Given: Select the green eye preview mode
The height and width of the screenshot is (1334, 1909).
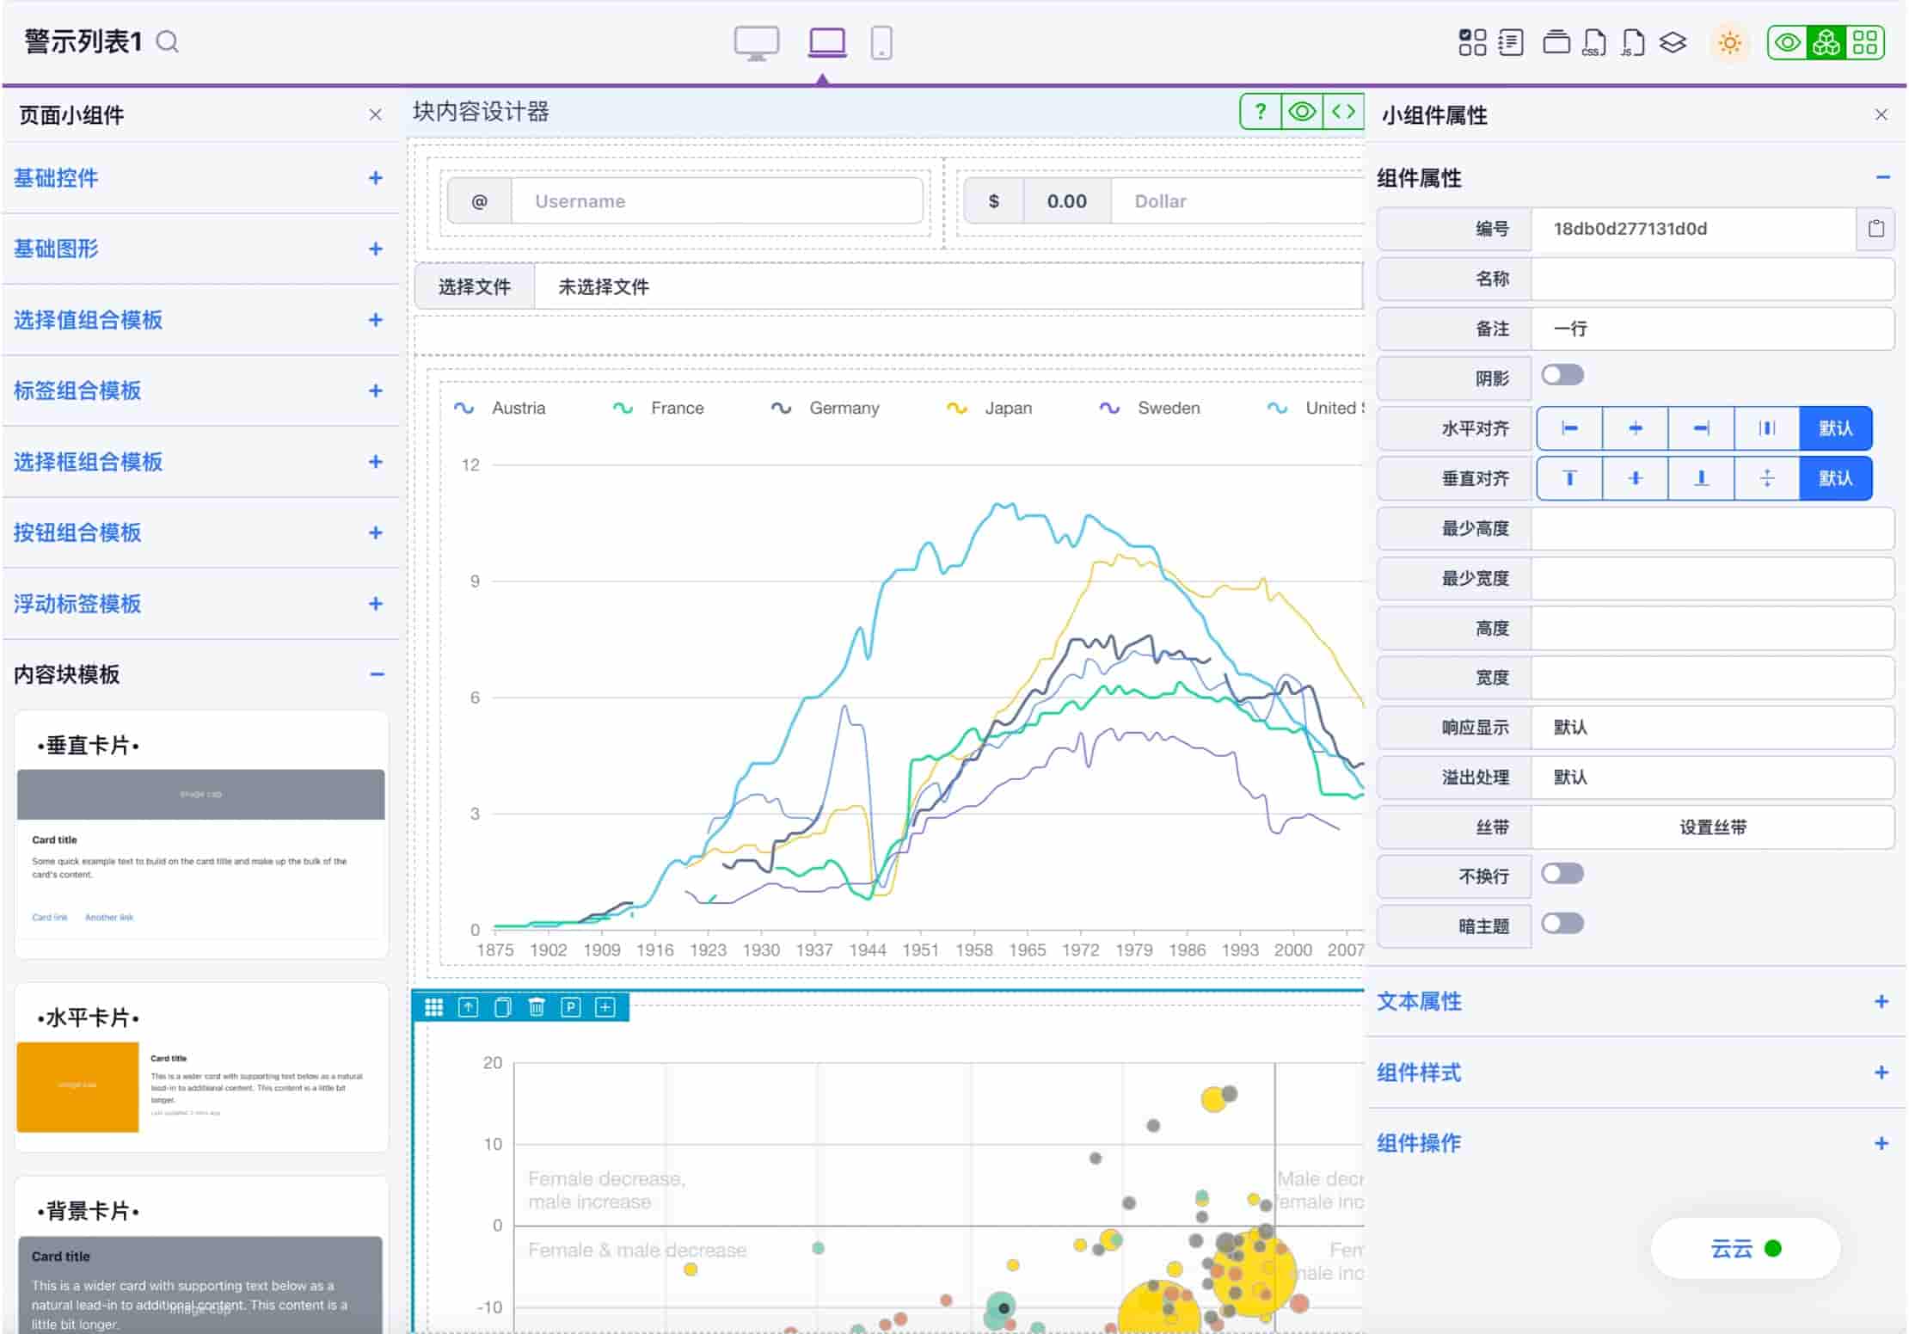Looking at the screenshot, I should (1787, 42).
